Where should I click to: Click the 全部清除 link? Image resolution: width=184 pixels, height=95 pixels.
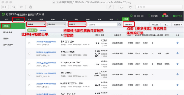[x=43, y=30]
